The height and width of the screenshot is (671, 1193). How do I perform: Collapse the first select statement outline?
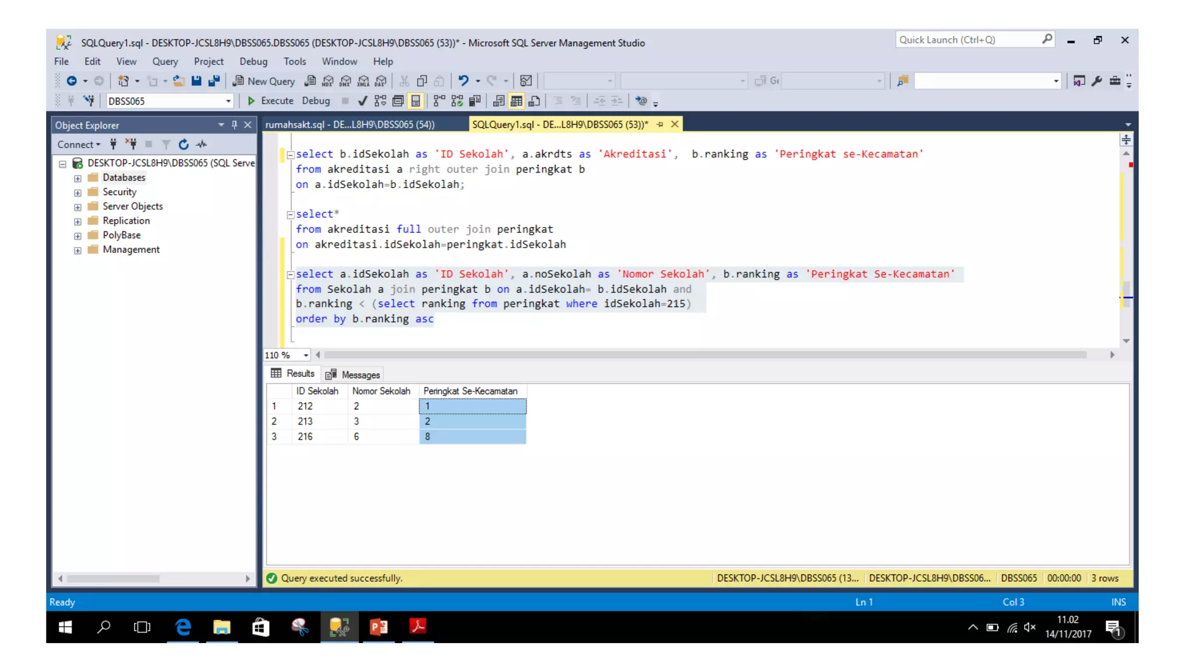(x=290, y=155)
